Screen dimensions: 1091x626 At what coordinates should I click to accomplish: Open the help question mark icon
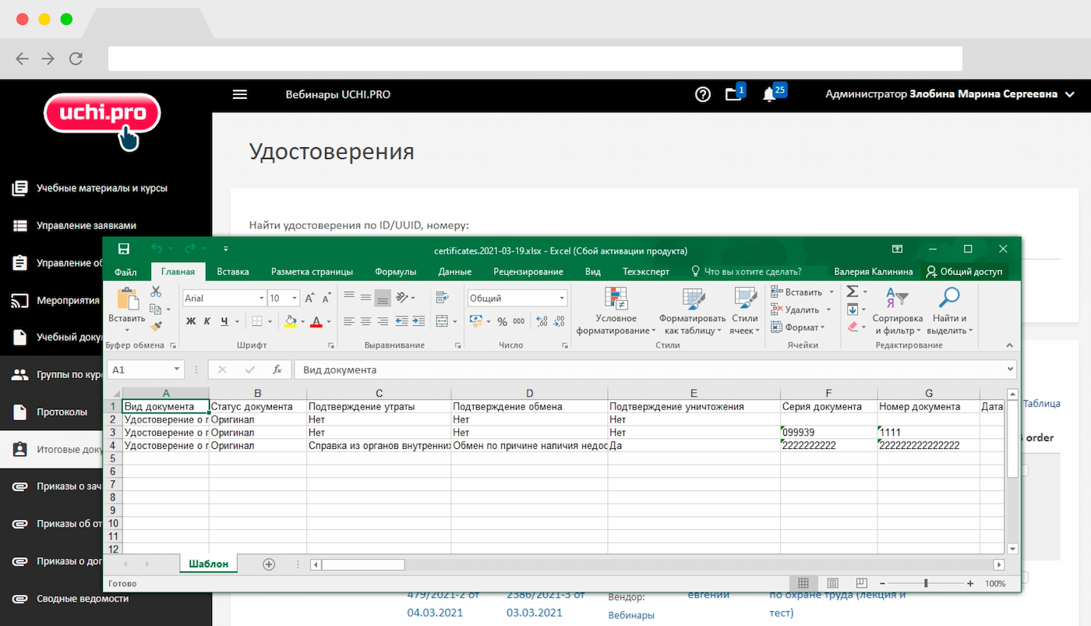[703, 94]
